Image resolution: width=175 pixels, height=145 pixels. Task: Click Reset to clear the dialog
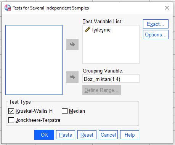pos(87,135)
